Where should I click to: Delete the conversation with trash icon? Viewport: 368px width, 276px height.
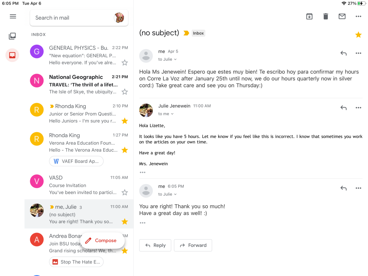(x=326, y=16)
